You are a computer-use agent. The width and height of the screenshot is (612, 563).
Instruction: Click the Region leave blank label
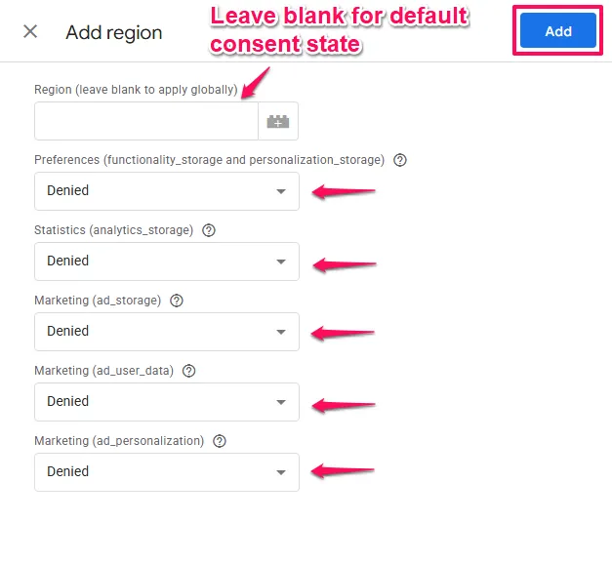coord(136,90)
